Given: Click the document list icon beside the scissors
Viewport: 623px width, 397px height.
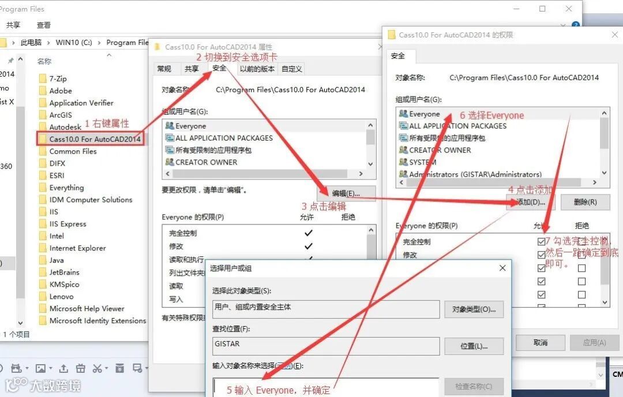Looking at the screenshot, I should click(x=119, y=368).
